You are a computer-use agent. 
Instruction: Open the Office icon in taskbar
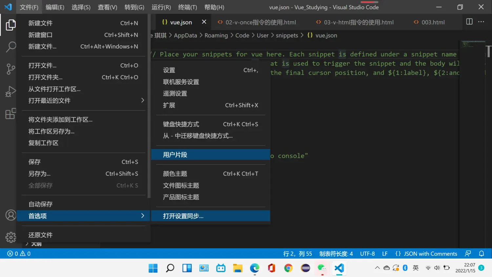[x=272, y=268]
